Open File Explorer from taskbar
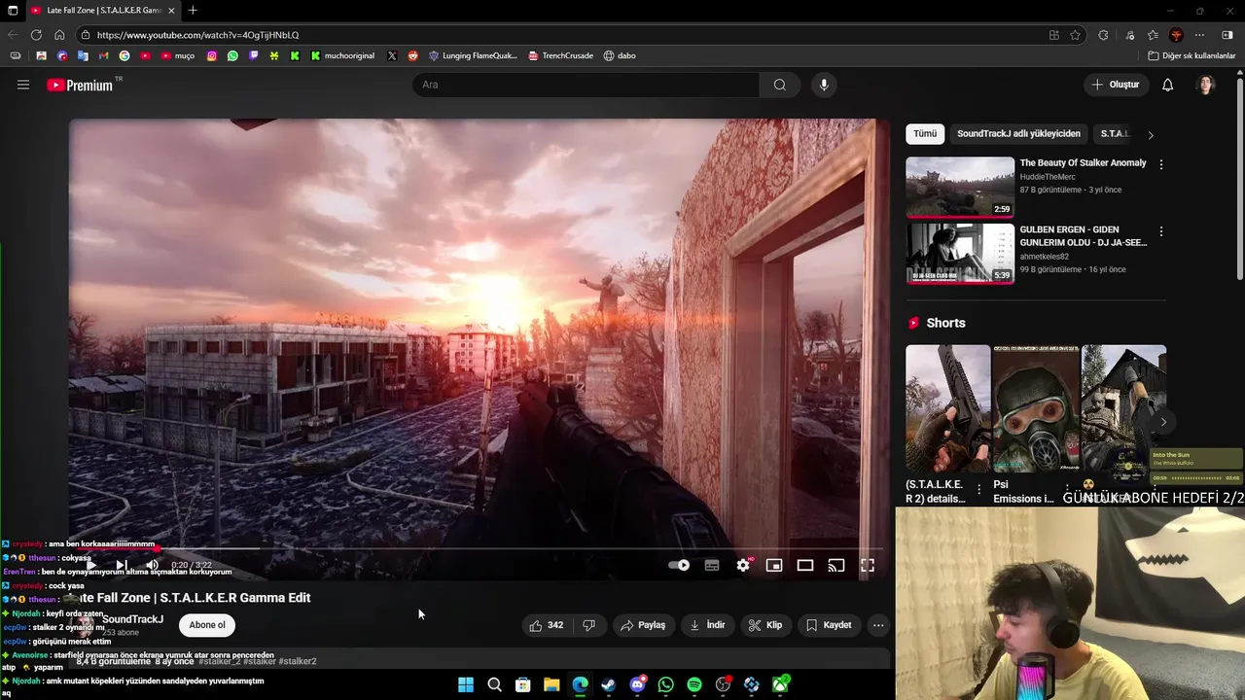This screenshot has height=700, width=1245. [x=551, y=685]
